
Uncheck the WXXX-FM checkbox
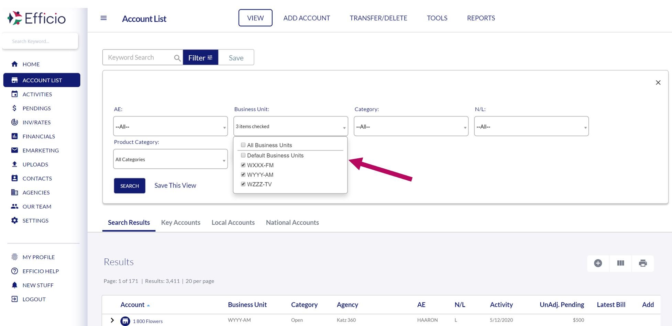coord(243,165)
